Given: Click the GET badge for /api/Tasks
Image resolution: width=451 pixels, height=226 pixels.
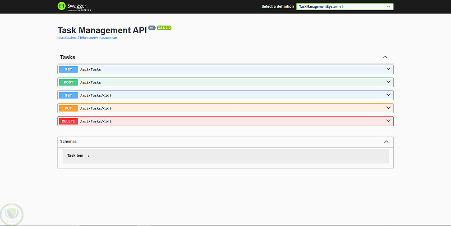Looking at the screenshot, I should [x=69, y=69].
